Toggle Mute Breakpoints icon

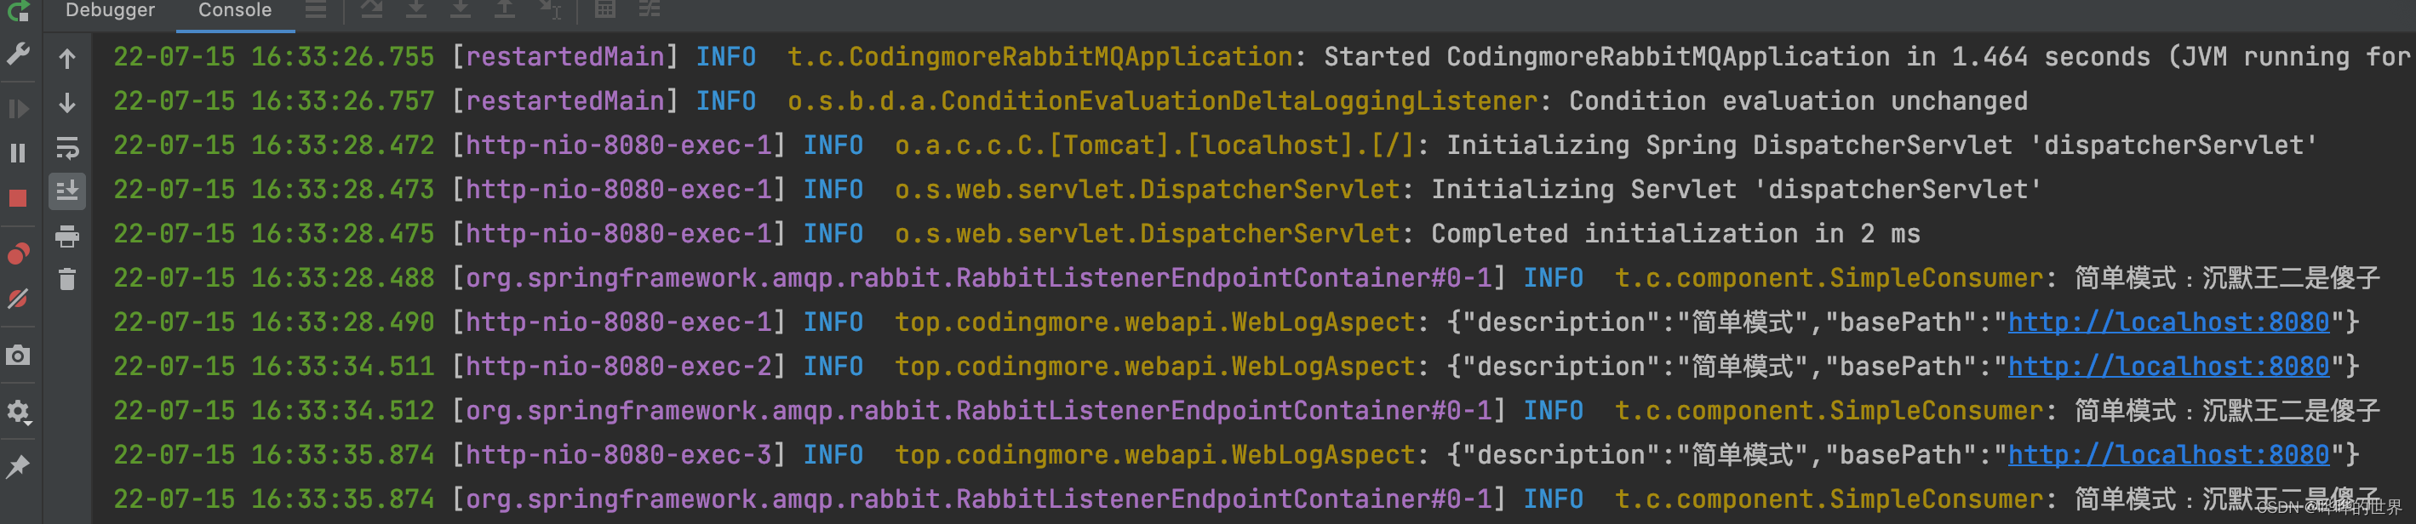coord(19,299)
